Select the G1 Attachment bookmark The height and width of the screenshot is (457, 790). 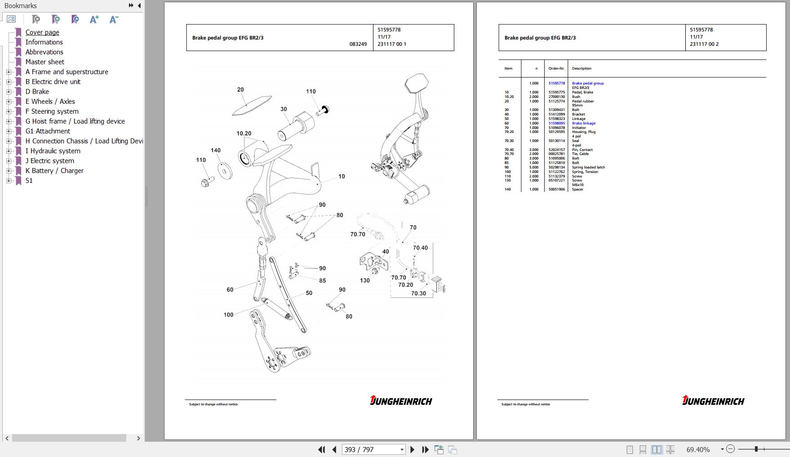tap(48, 131)
